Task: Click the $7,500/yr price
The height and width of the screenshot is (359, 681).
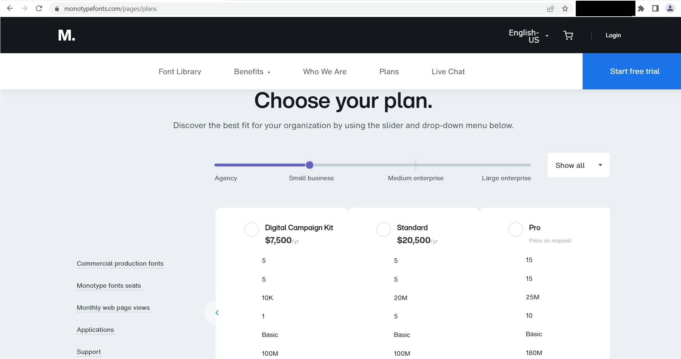Action: 282,240
